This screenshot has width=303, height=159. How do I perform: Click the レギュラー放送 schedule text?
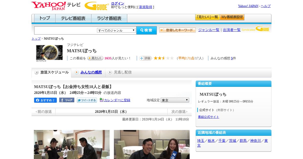click(225, 101)
